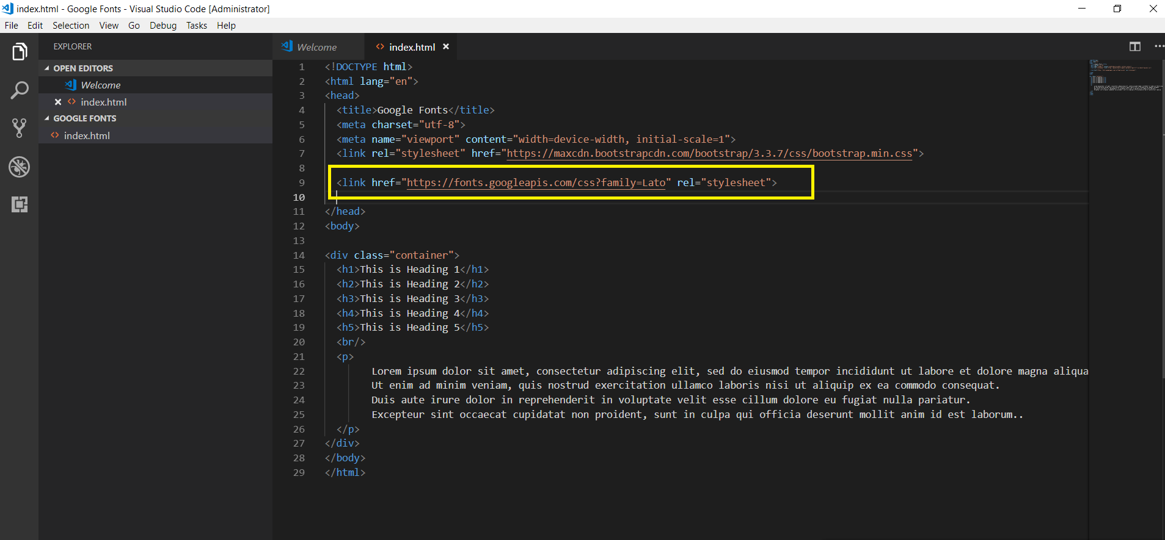Open the Tasks menu

click(x=197, y=25)
